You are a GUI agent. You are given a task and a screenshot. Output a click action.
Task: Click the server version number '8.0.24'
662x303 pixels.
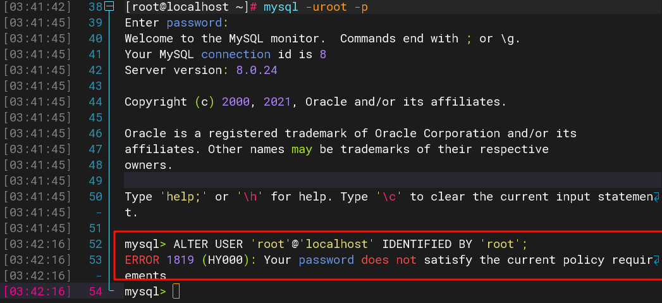pos(257,70)
